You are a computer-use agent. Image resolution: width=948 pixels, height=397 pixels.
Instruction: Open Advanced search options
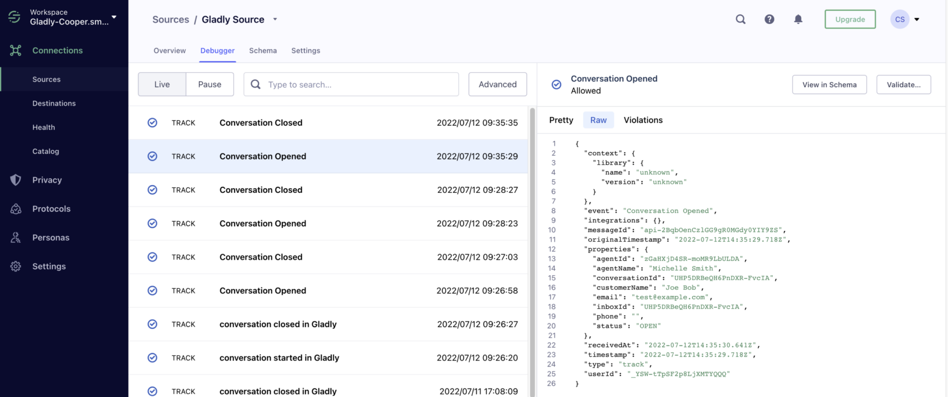498,84
